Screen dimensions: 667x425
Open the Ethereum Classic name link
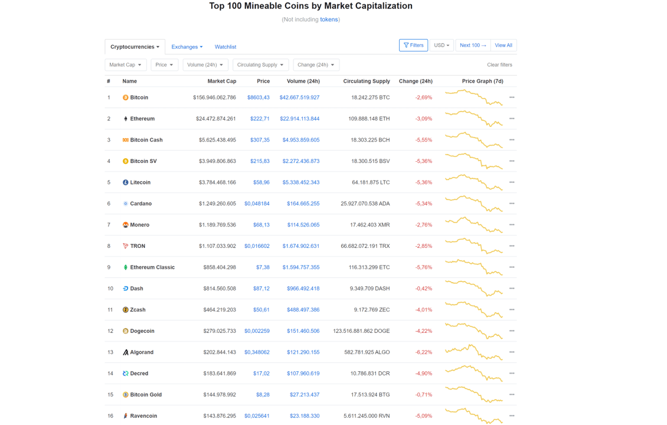coord(152,267)
